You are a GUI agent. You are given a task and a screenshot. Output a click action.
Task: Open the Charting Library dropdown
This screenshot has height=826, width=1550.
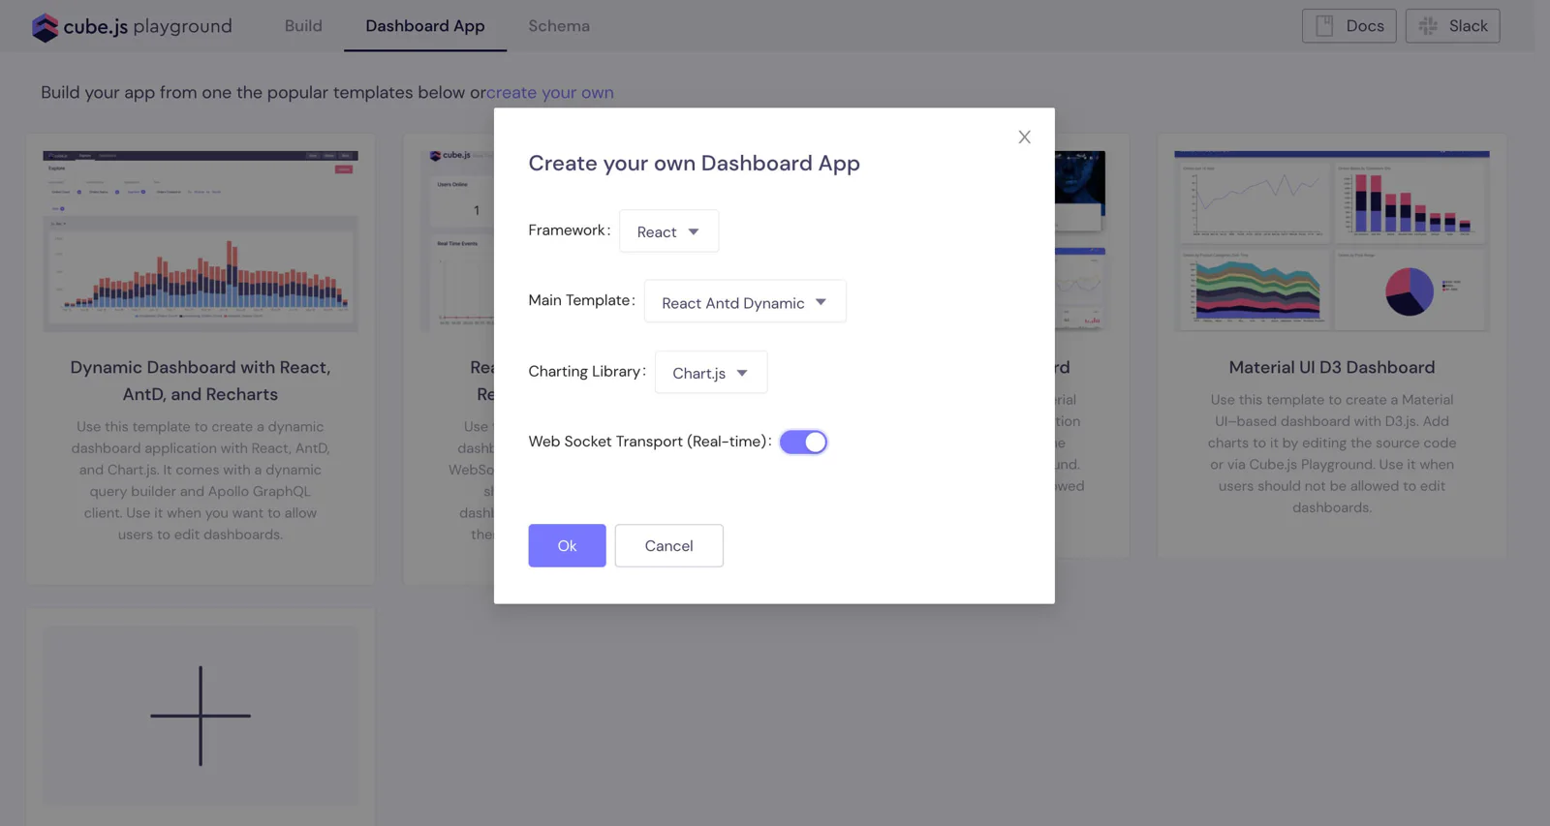pos(710,373)
